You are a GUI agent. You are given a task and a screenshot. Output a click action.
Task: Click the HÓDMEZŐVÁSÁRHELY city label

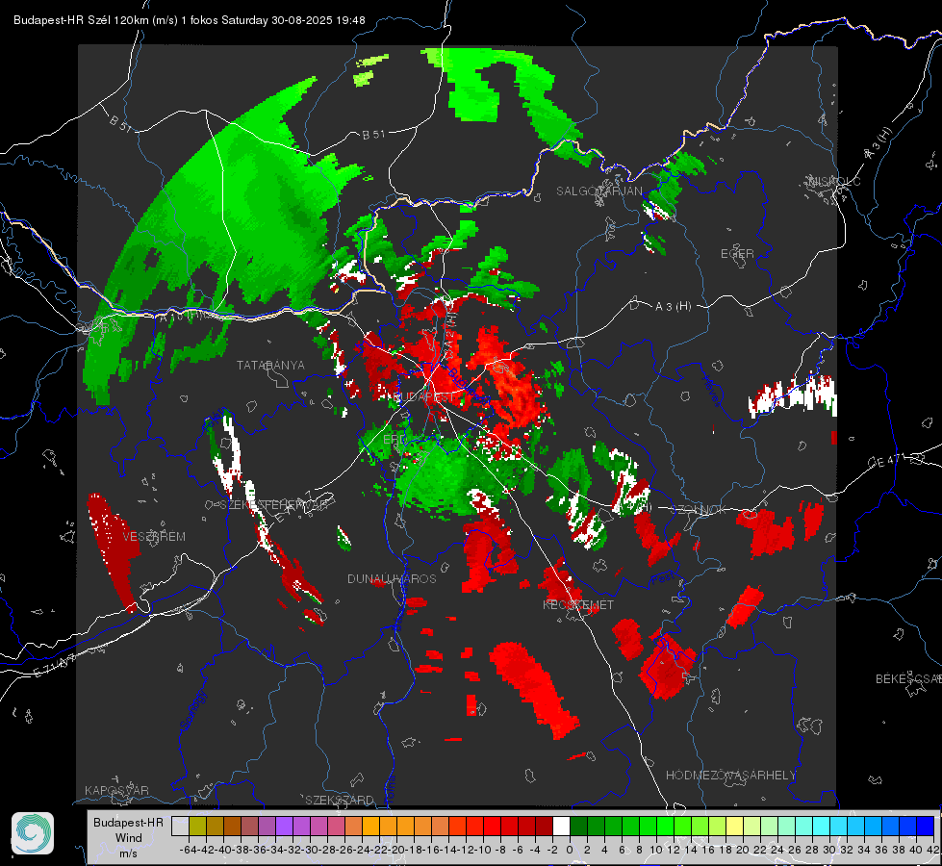731,776
